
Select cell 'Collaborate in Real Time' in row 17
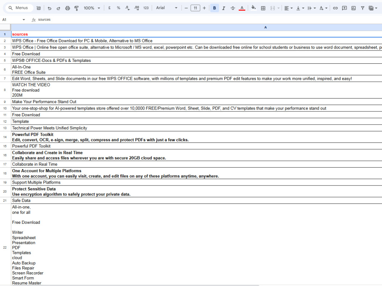point(196,164)
